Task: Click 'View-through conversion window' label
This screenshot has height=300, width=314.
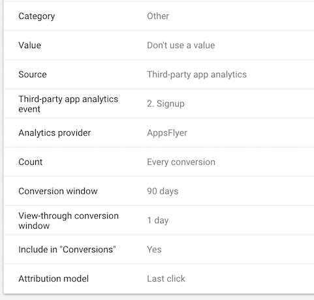Action: pos(69,220)
